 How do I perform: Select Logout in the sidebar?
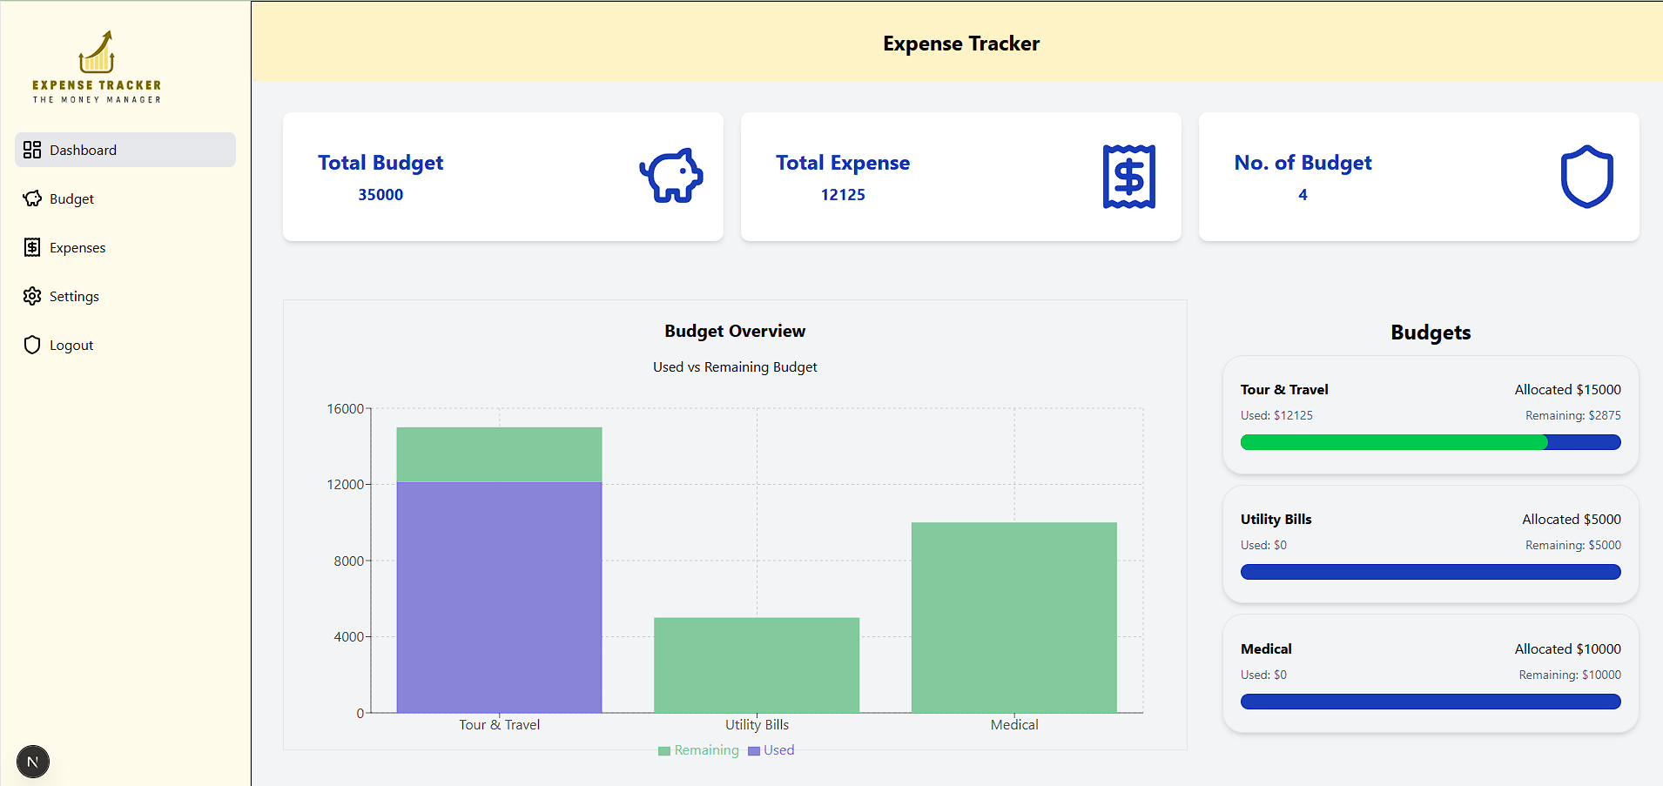pyautogui.click(x=71, y=345)
